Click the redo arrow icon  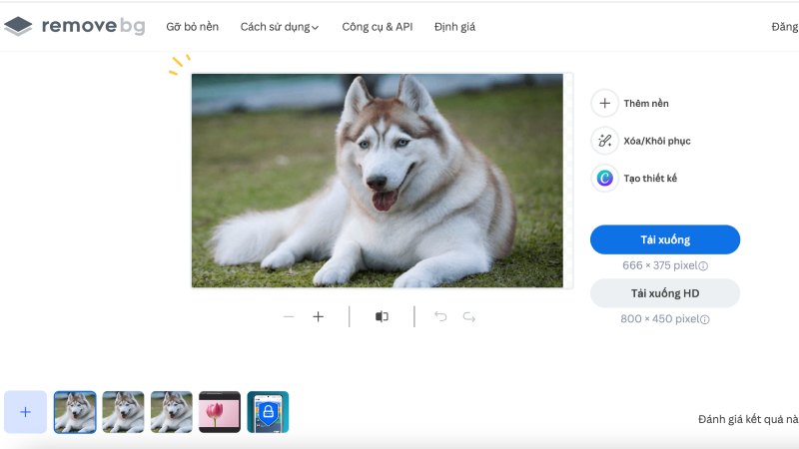click(469, 316)
